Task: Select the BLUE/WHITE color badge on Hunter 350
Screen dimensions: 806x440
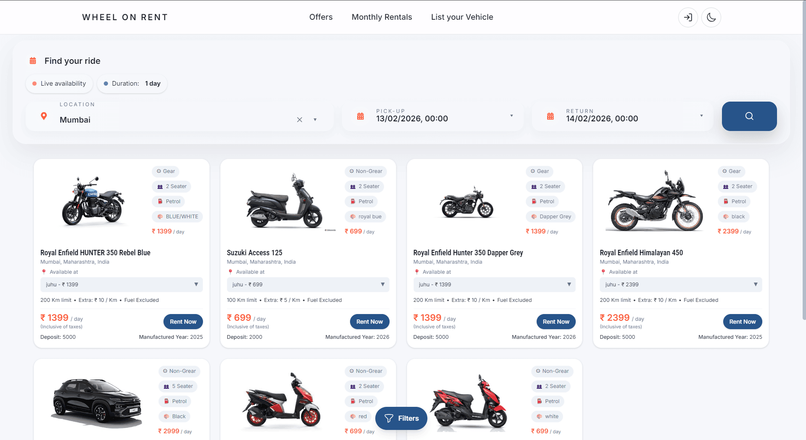Action: pos(177,217)
